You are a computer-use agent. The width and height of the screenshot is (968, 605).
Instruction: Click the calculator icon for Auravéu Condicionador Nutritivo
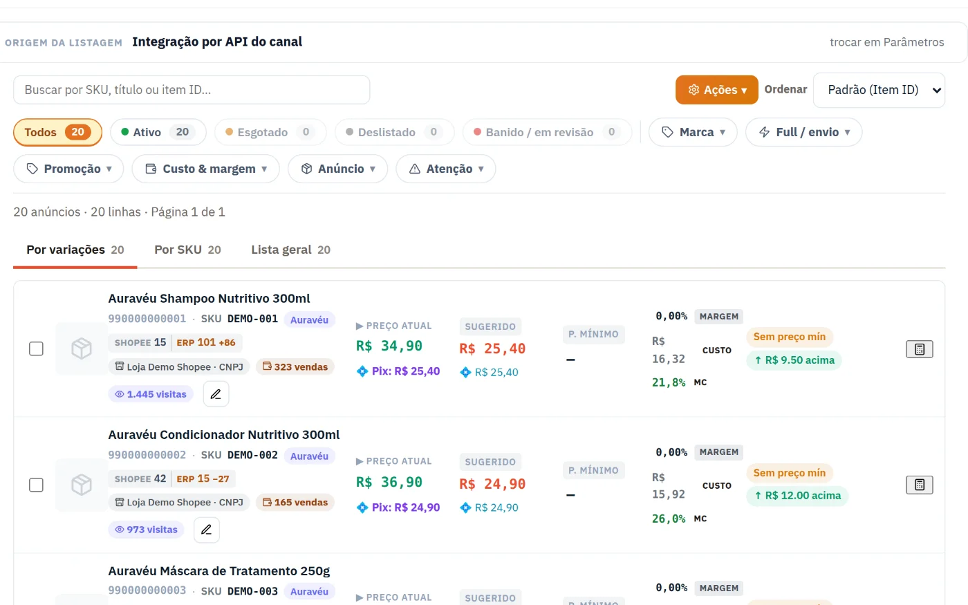point(920,485)
